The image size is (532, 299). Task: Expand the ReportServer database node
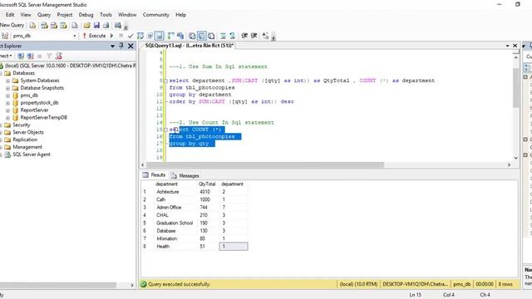point(7,110)
